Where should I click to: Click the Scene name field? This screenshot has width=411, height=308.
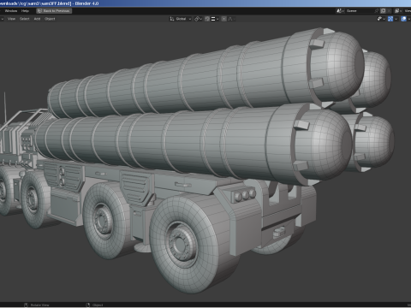point(360,11)
